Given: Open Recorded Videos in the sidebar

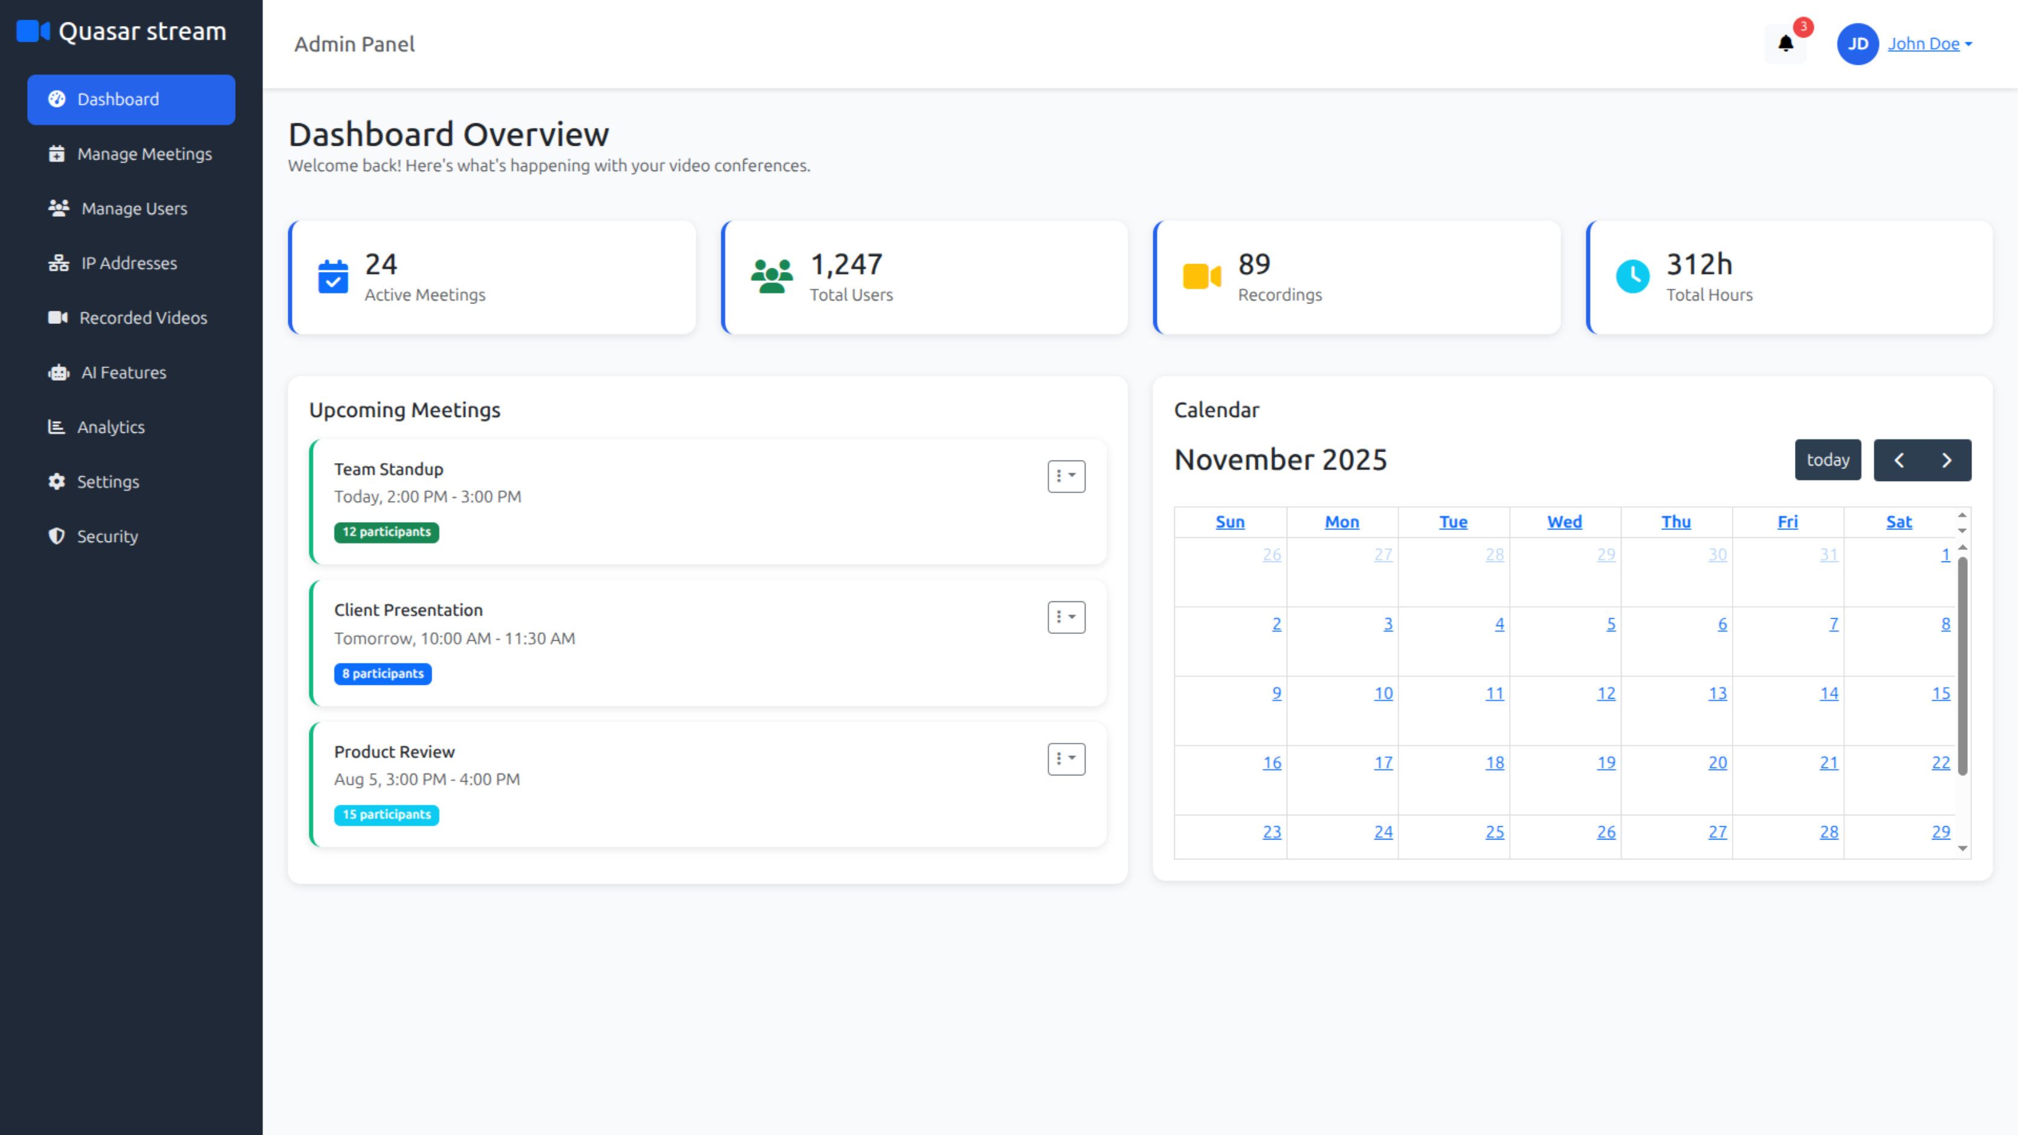Looking at the screenshot, I should [x=131, y=318].
